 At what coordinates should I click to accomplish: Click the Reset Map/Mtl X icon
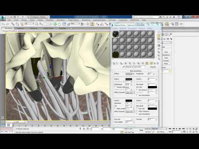[126, 63]
